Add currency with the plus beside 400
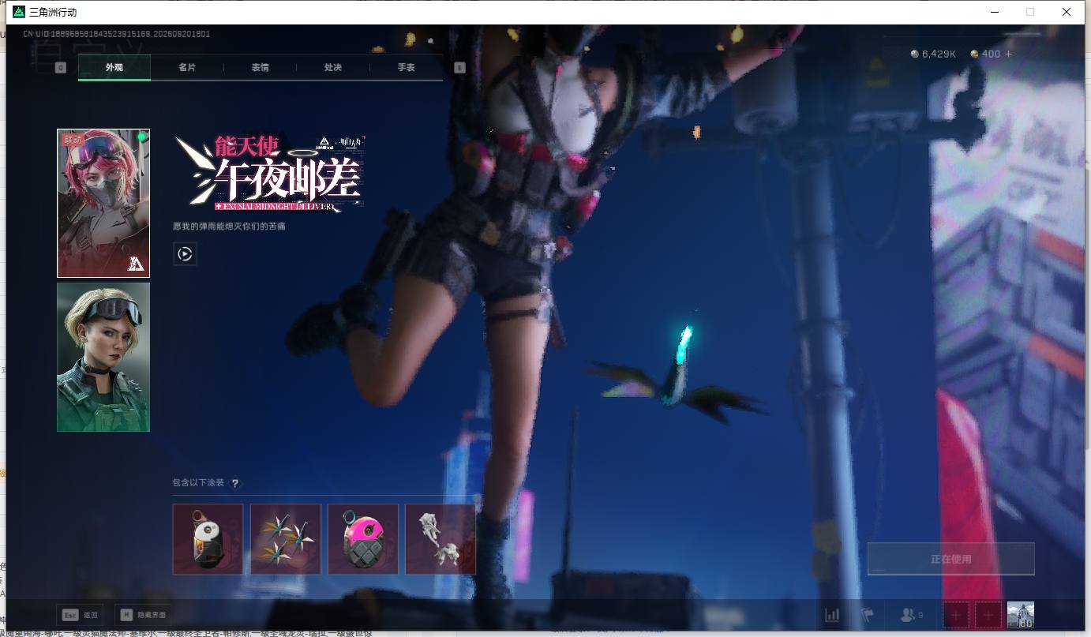The image size is (1091, 637). coord(1008,54)
